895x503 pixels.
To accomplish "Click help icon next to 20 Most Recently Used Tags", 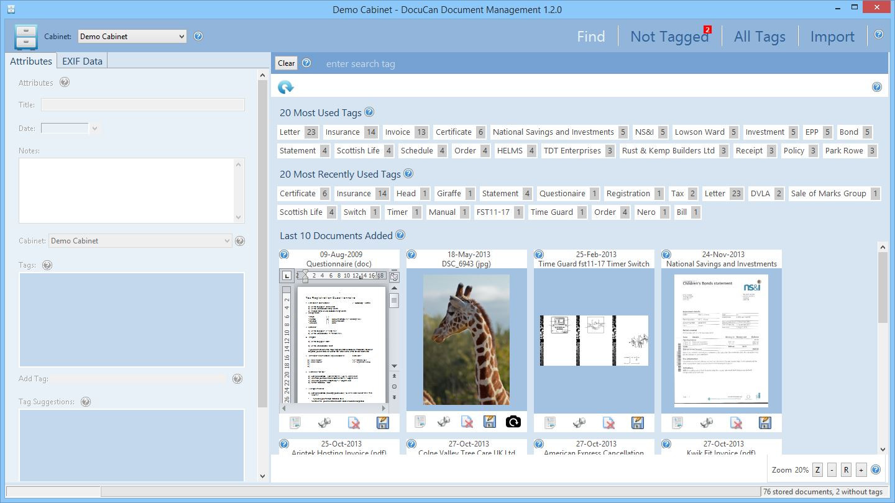I will click(408, 174).
